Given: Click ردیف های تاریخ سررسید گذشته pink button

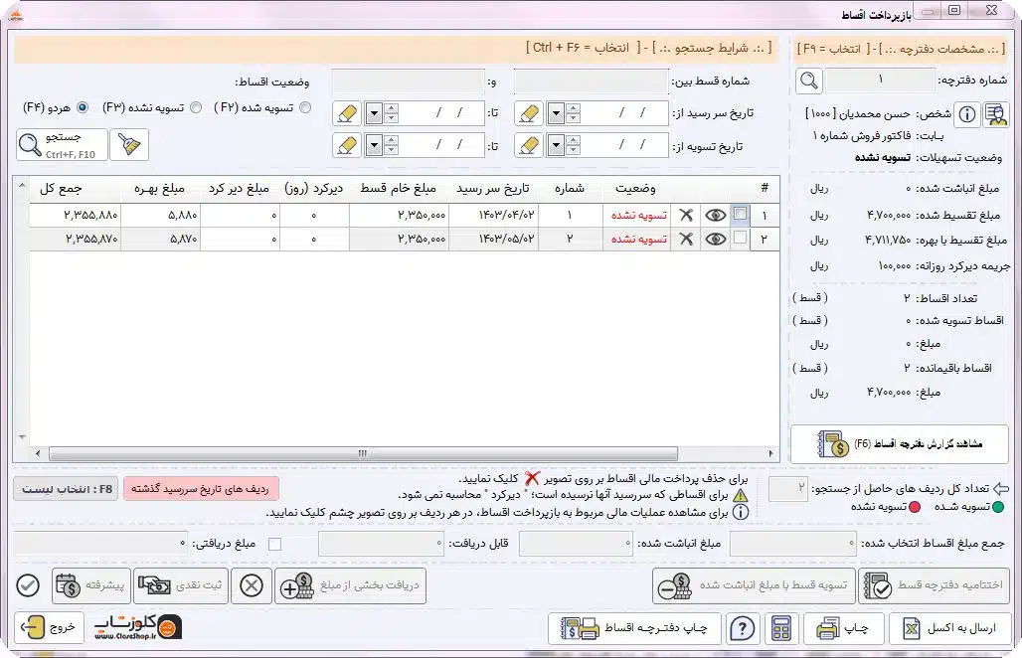Looking at the screenshot, I should (x=201, y=489).
